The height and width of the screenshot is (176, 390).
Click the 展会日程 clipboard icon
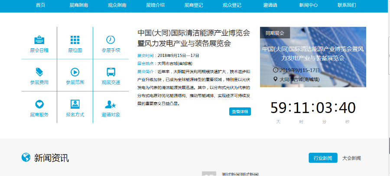coord(39,40)
